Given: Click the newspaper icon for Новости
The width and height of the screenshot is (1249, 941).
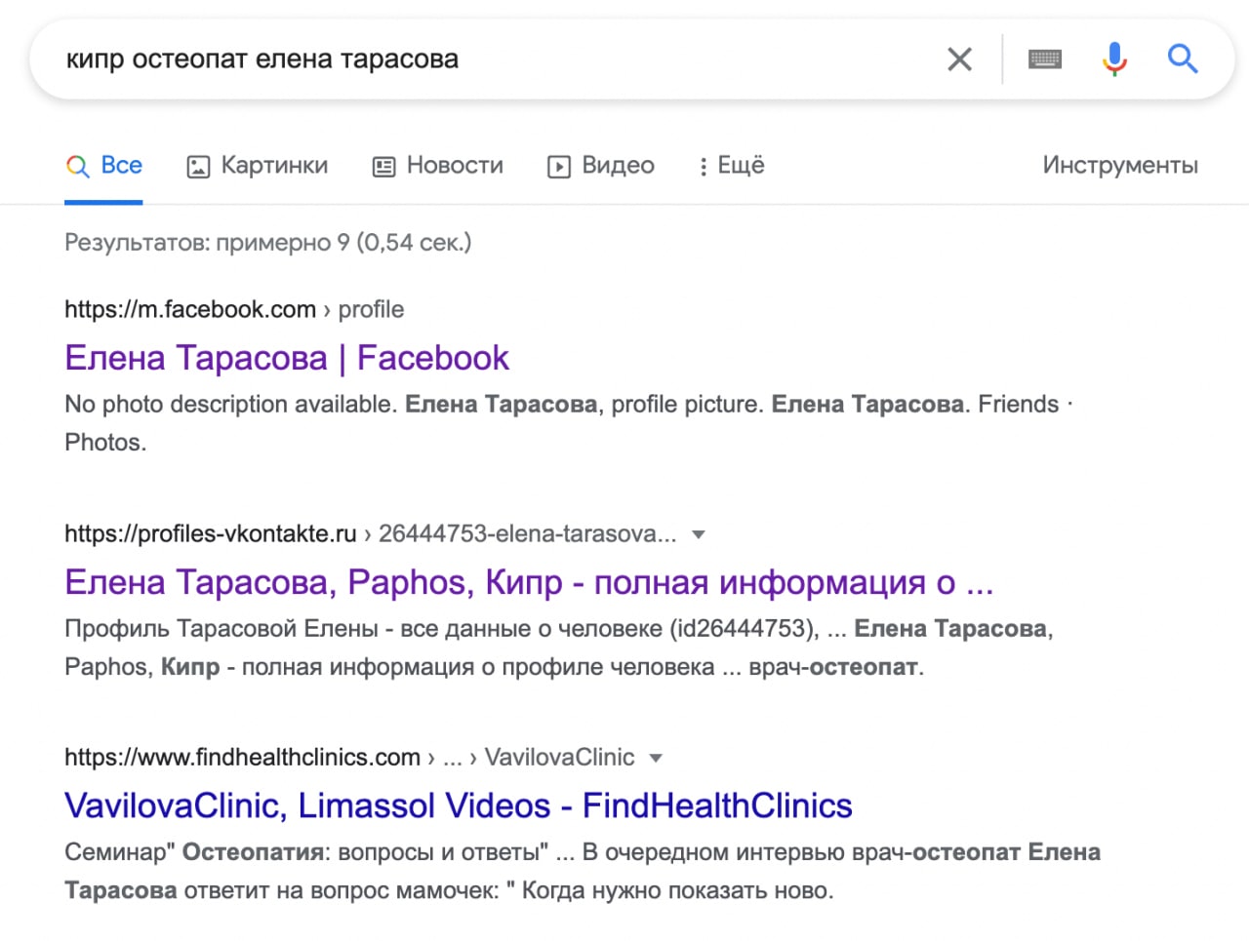Looking at the screenshot, I should (x=383, y=167).
